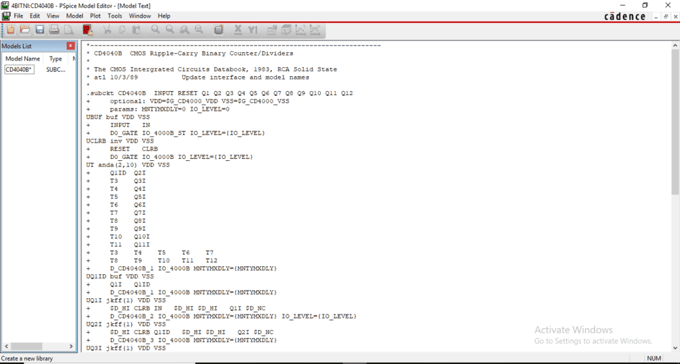Click the Paste clipboard icon
This screenshot has height=364, width=680.
click(136, 29)
